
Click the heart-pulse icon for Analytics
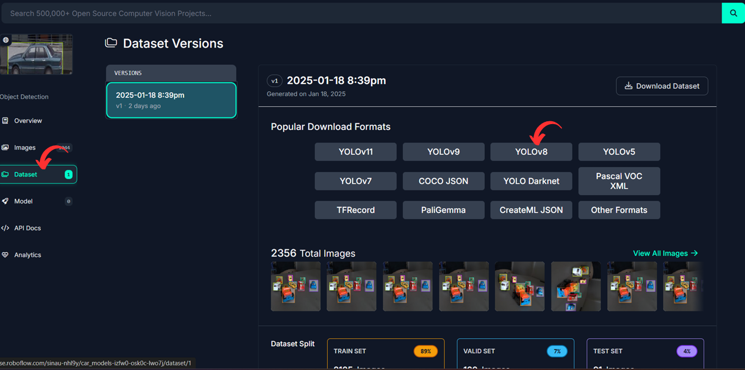tap(5, 255)
